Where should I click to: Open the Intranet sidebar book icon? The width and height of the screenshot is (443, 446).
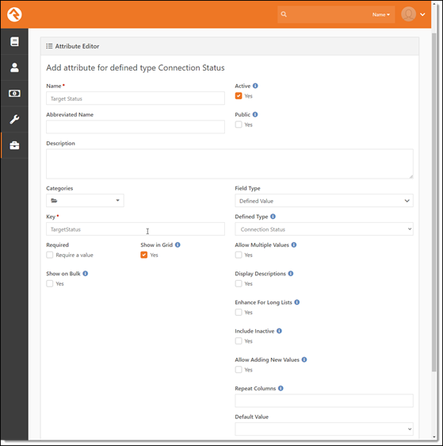tap(14, 41)
